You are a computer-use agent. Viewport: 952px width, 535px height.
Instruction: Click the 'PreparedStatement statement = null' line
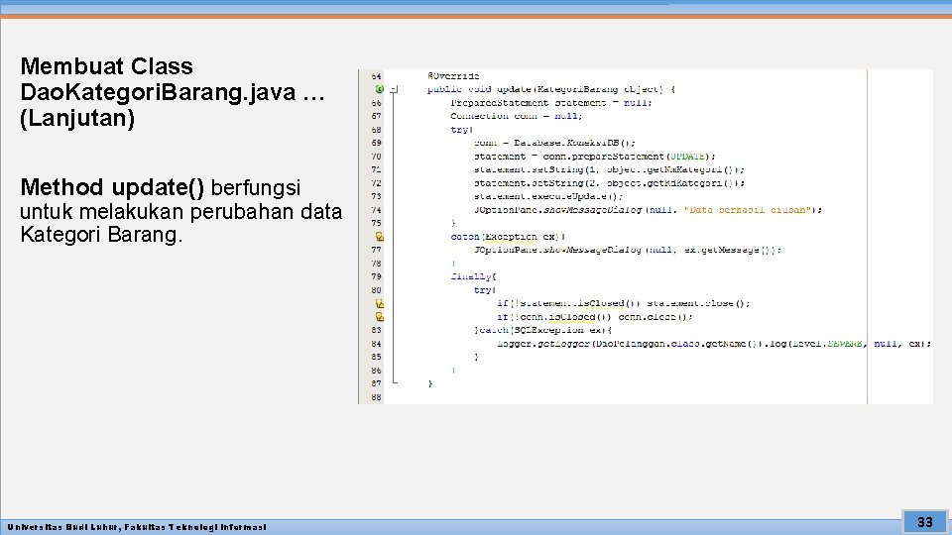[550, 102]
